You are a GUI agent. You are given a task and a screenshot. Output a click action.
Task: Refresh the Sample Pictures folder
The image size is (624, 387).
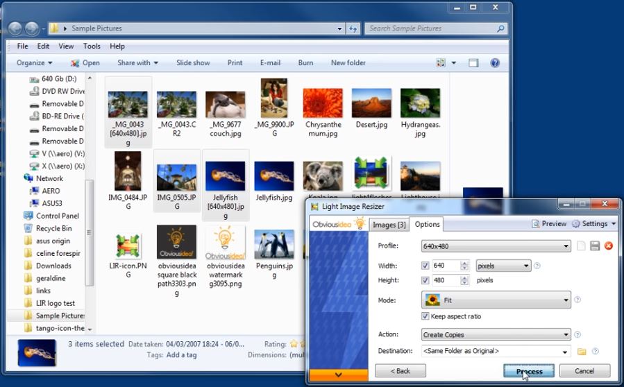coord(353,28)
